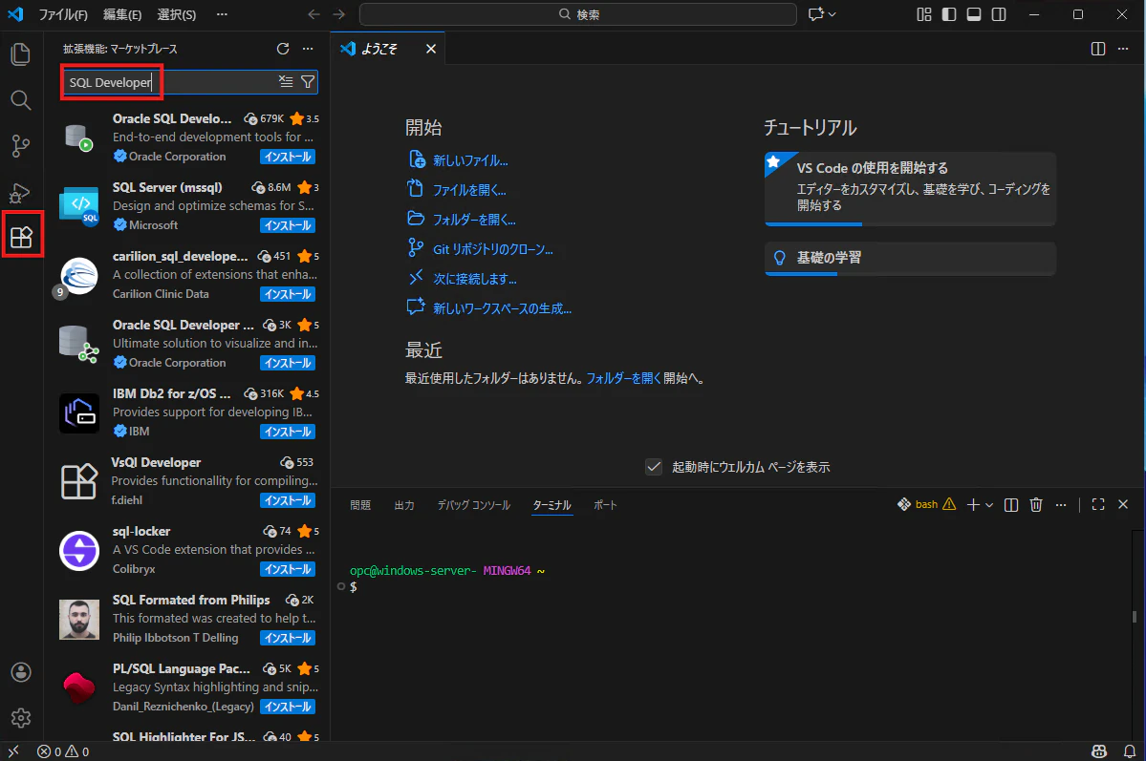Image resolution: width=1146 pixels, height=761 pixels.
Task: Clear extensions search results
Action: click(286, 82)
